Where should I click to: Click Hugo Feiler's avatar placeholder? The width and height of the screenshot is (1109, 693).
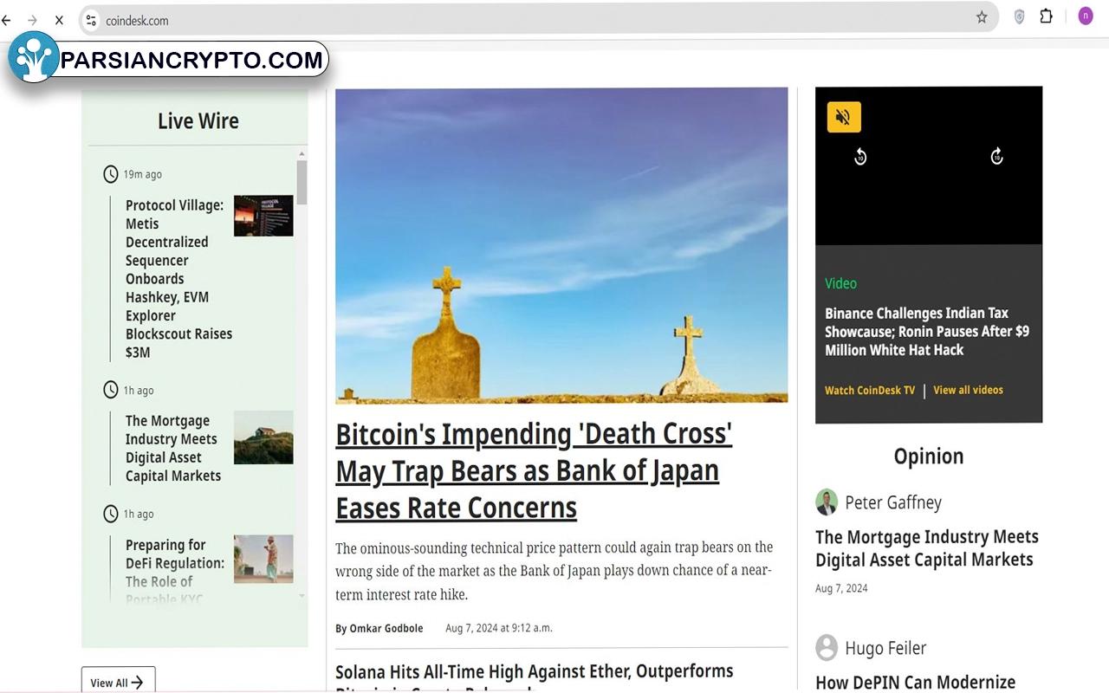(827, 647)
